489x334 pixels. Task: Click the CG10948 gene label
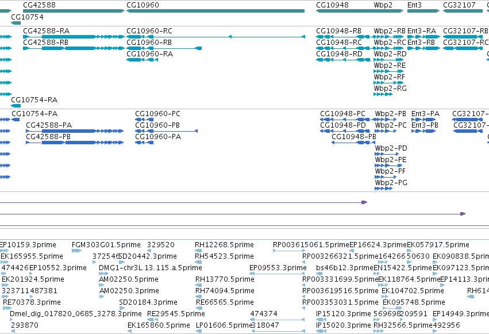coord(332,5)
